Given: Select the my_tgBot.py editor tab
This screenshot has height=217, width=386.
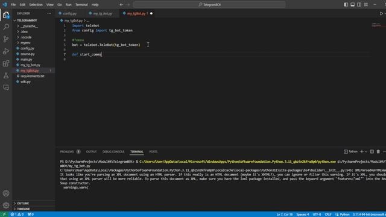Looking at the screenshot, I should point(136,13).
